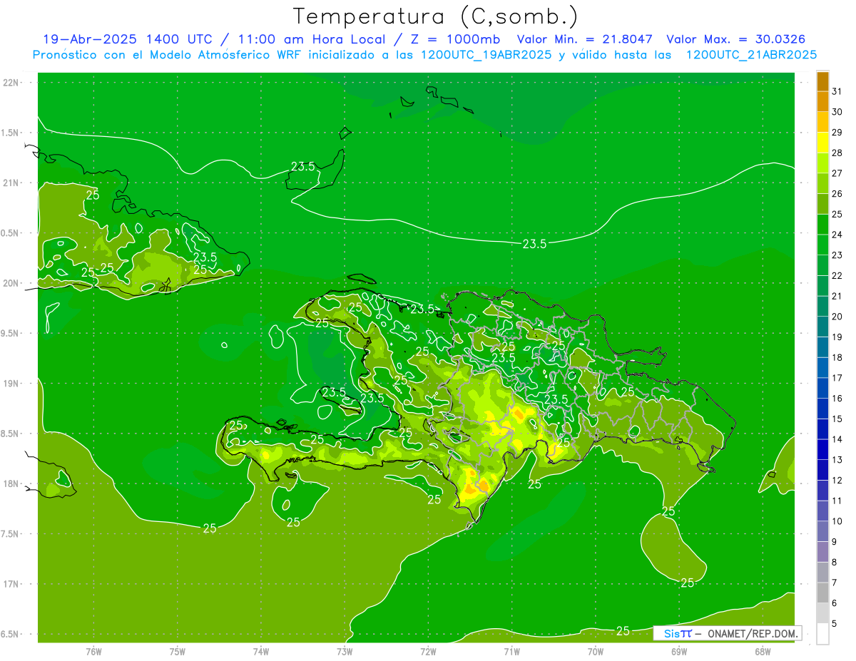Pick the orange swatch between legend labels 30 and 31
Screen dimensions: 856x661
(822, 102)
